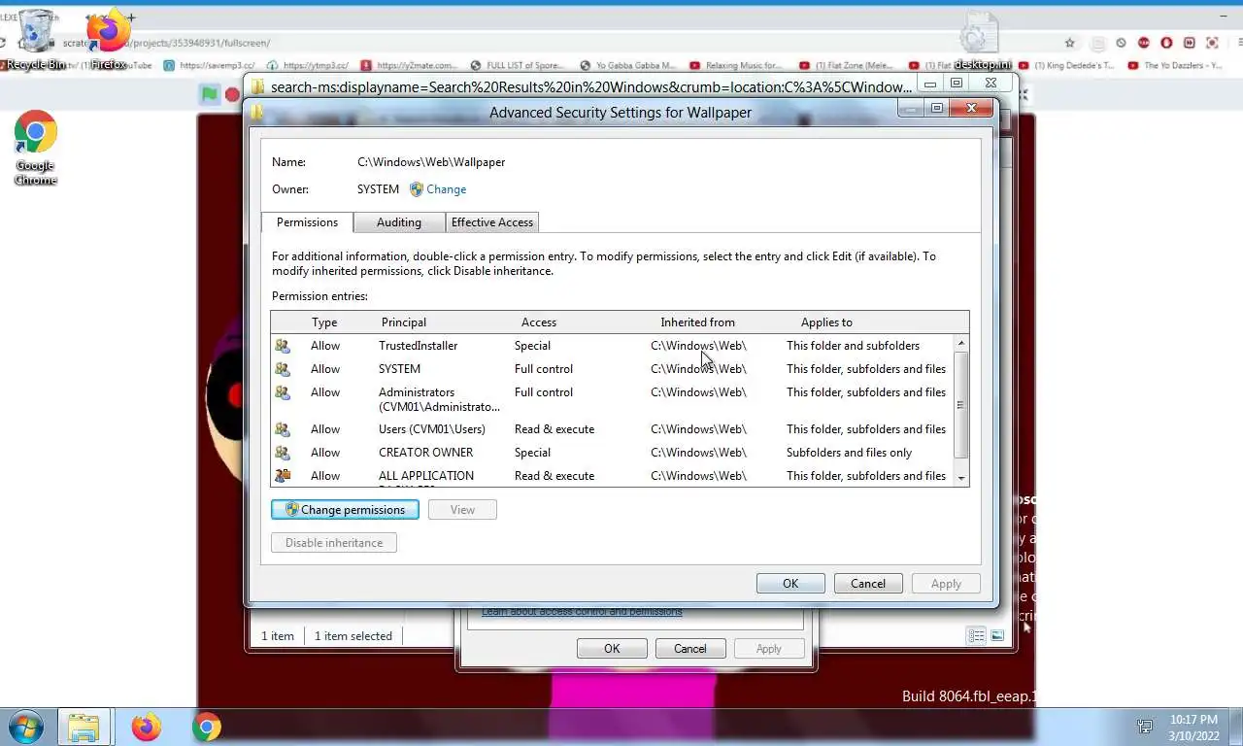Open the Firefox desktop shortcut
Viewport: 1243px width, 746px height.
tap(109, 40)
